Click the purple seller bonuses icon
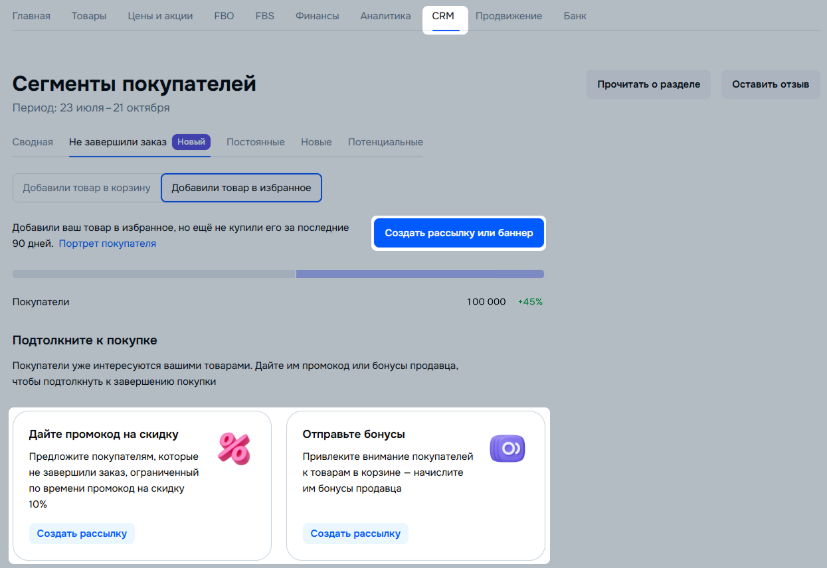This screenshot has width=827, height=568. click(507, 449)
